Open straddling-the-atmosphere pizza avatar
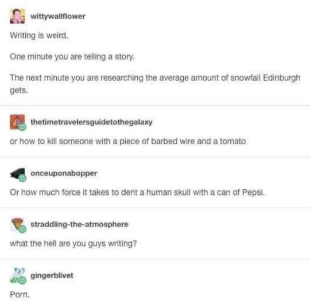The image size is (310, 307). pyautogui.click(x=17, y=224)
